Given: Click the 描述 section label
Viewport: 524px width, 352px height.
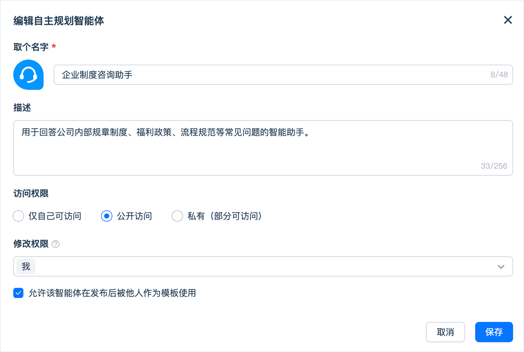Looking at the screenshot, I should click(22, 108).
